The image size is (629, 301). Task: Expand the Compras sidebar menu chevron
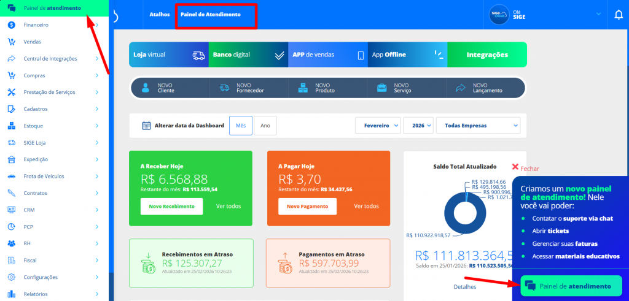[97, 75]
